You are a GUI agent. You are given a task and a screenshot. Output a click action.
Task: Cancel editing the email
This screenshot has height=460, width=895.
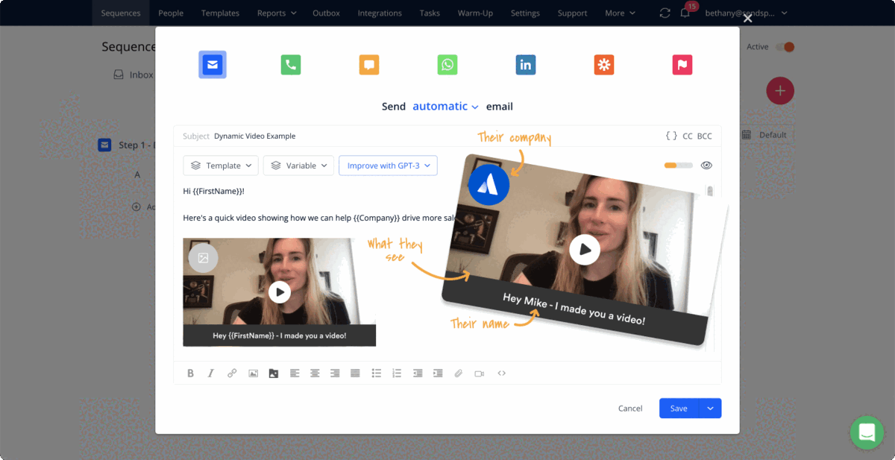[629, 408]
